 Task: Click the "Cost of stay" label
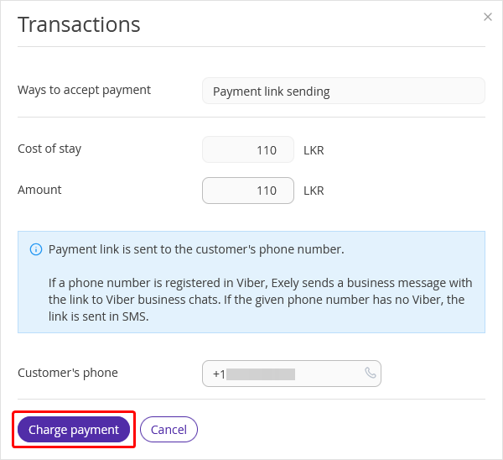[x=49, y=149]
